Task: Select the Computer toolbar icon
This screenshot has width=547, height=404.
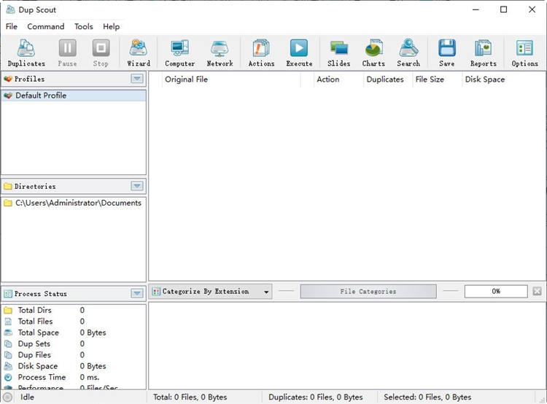Action: tap(179, 53)
